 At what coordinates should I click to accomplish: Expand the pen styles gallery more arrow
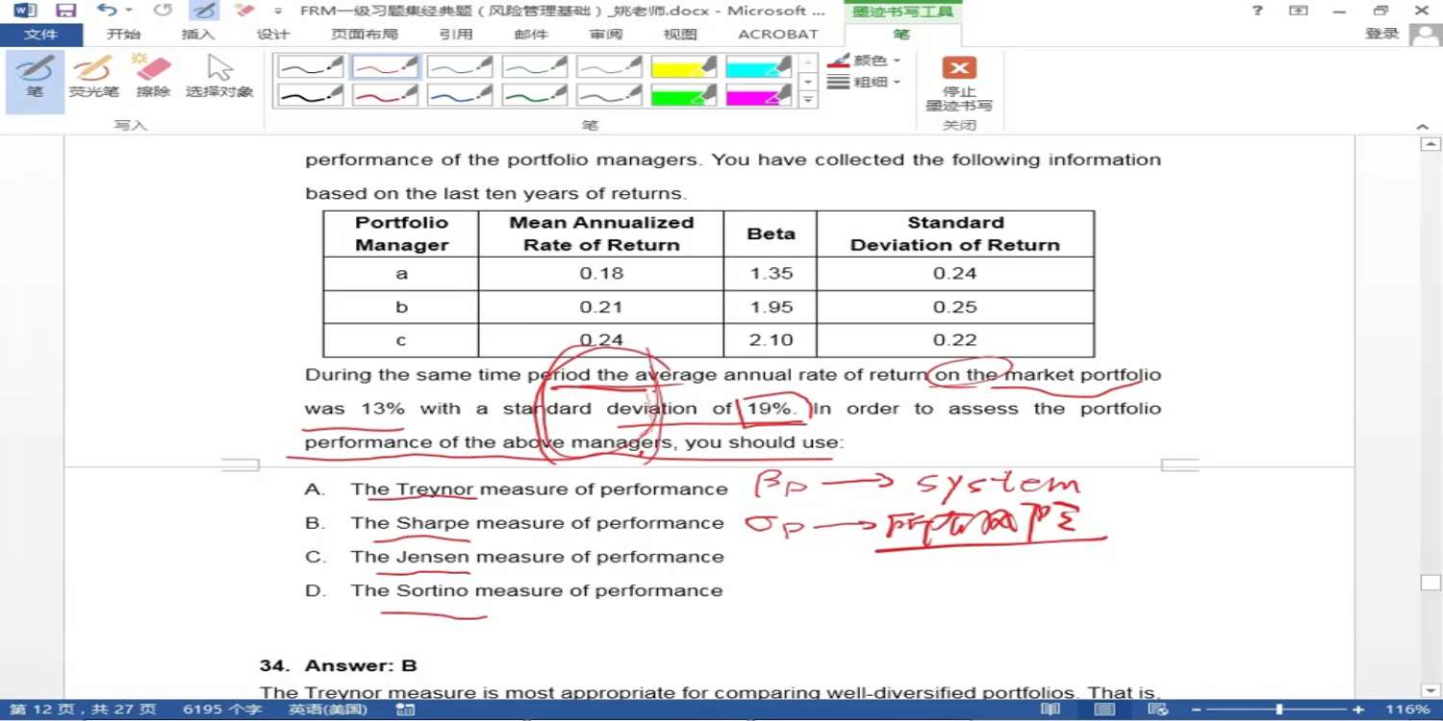(x=809, y=100)
